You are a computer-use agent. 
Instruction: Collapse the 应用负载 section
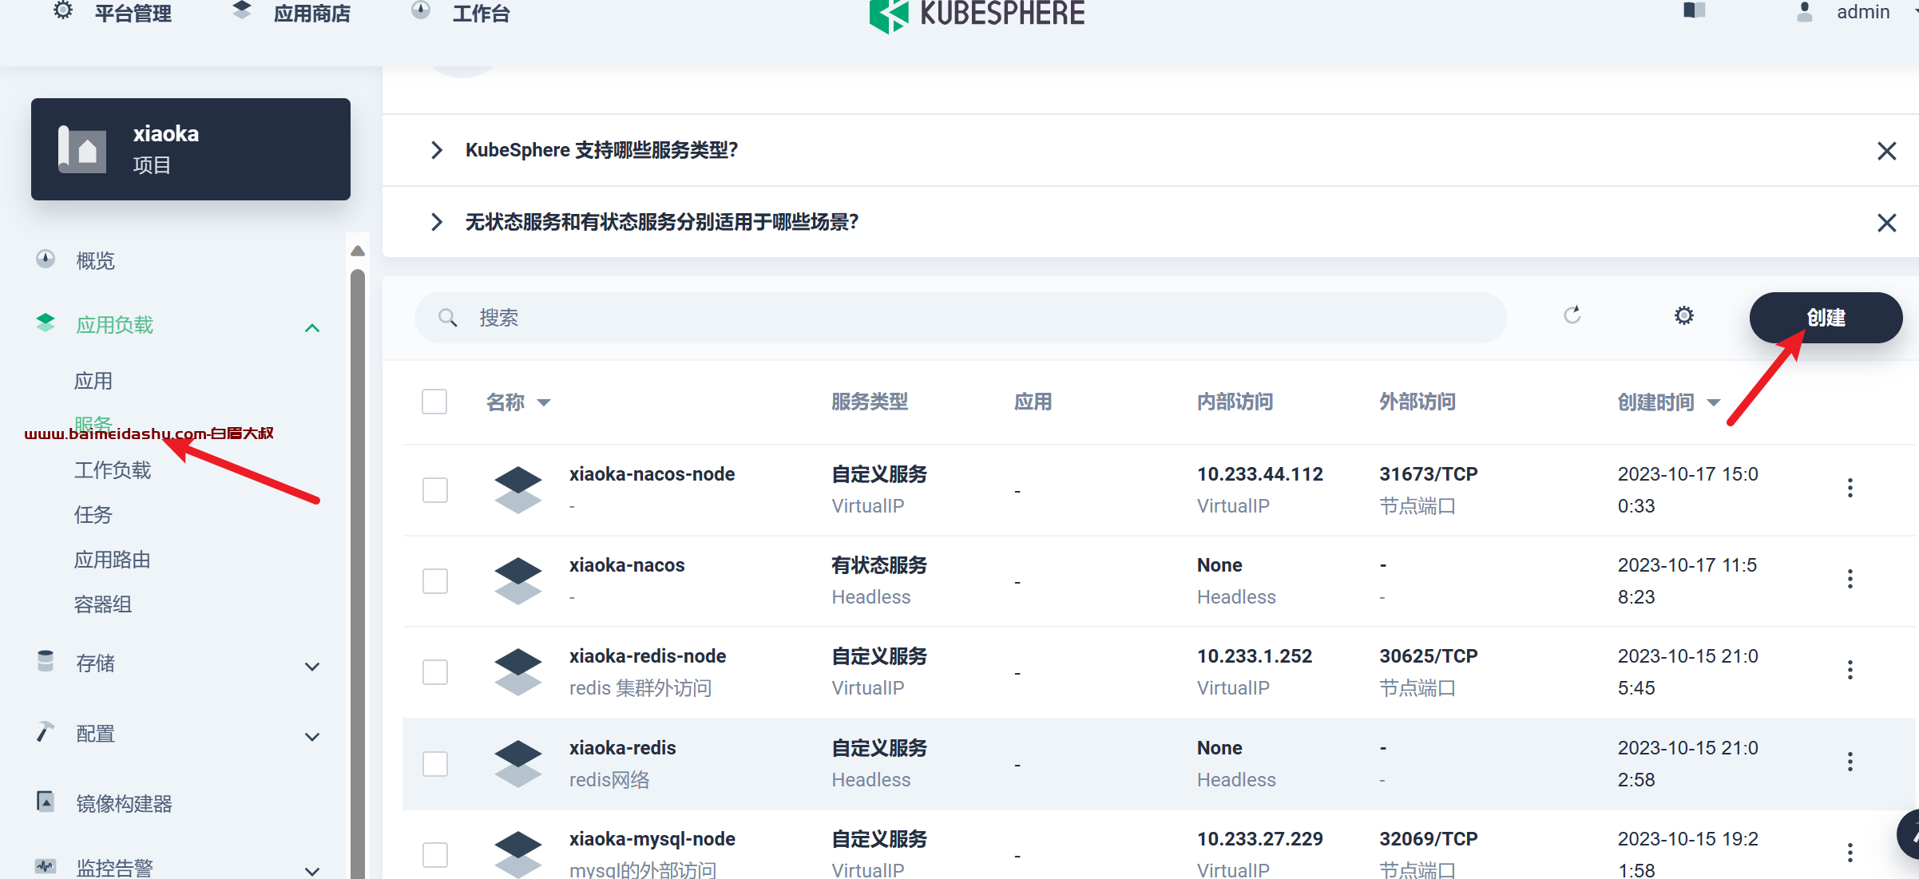pos(312,327)
